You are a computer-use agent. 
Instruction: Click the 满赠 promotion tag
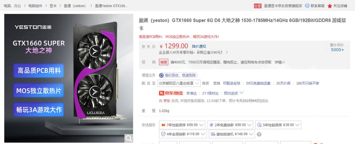click(x=163, y=62)
